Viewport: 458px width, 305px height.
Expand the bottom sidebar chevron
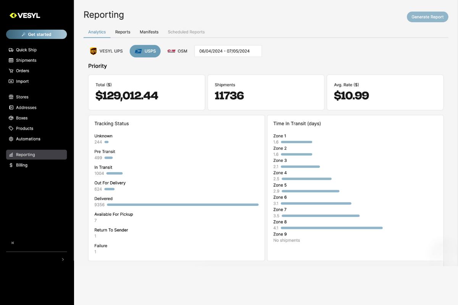coord(63,260)
